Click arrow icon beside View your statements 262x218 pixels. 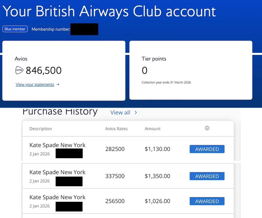58,84
